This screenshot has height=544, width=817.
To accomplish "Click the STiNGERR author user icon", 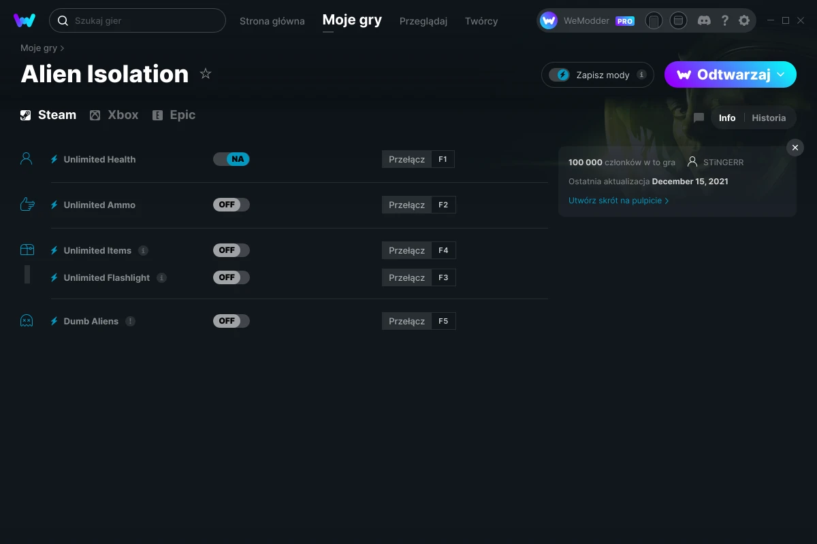I will click(692, 162).
